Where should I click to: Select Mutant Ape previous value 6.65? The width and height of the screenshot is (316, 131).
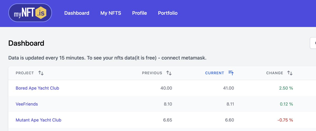[x=167, y=120]
